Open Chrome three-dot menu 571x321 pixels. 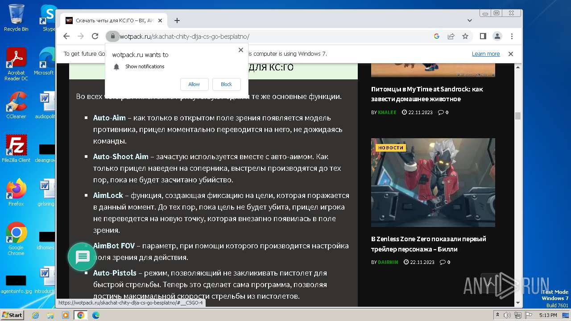click(512, 36)
